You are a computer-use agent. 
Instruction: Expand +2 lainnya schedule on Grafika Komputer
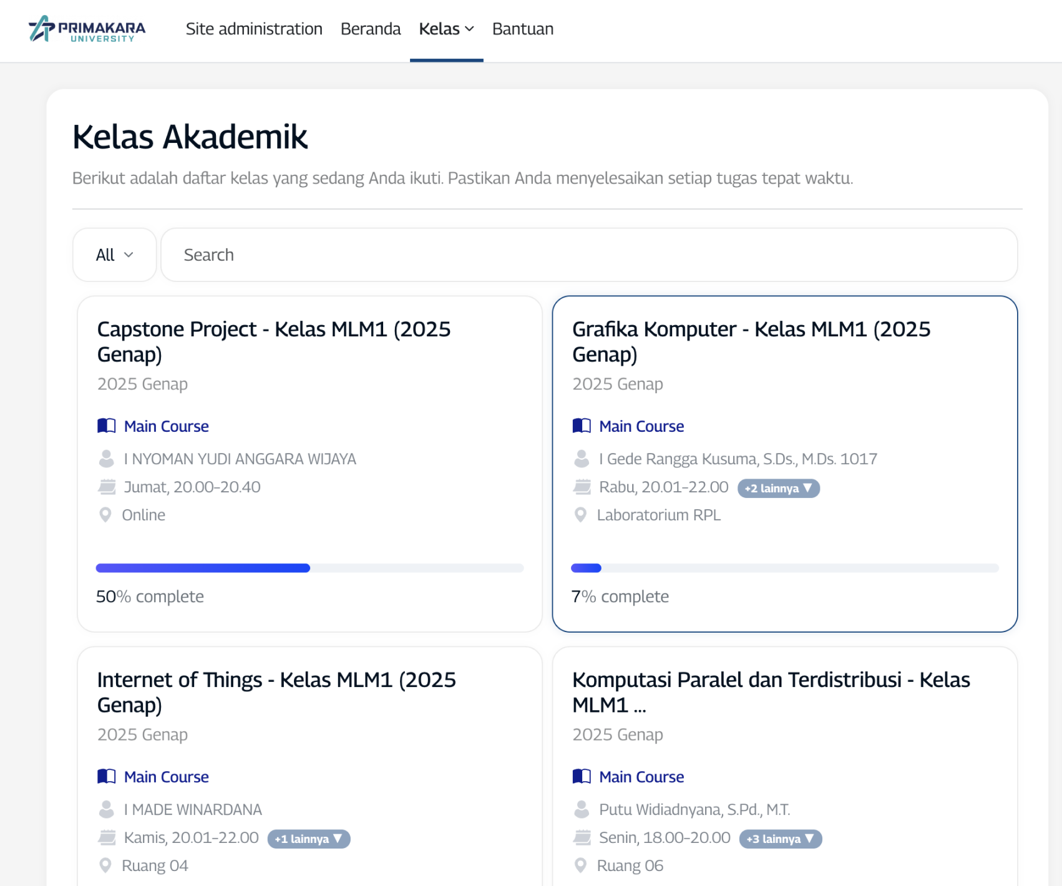pyautogui.click(x=779, y=488)
